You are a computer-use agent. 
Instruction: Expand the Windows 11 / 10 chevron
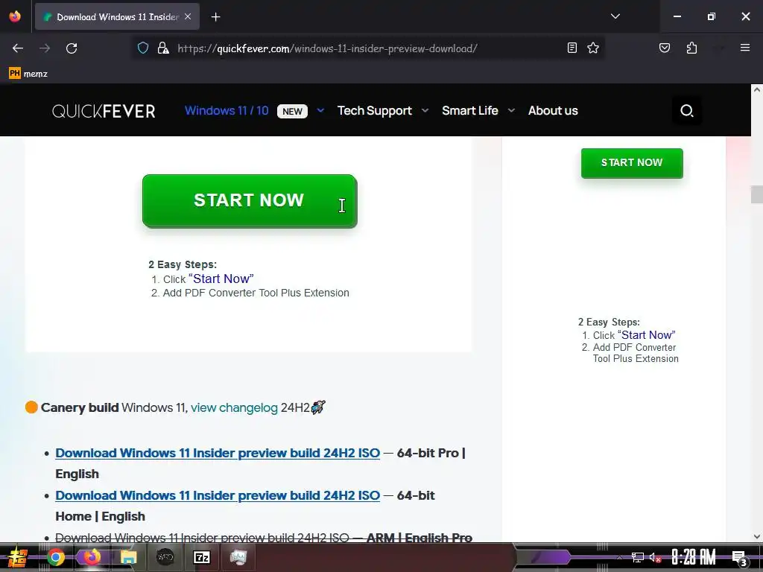coord(320,110)
